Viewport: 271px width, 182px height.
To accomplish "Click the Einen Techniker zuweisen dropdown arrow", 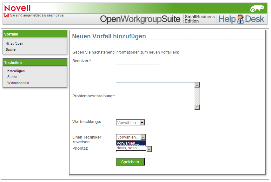I will click(x=143, y=137).
